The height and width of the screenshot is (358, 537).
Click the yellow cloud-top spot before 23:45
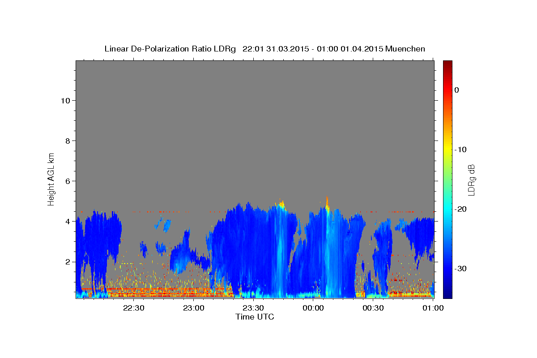pyautogui.click(x=282, y=205)
